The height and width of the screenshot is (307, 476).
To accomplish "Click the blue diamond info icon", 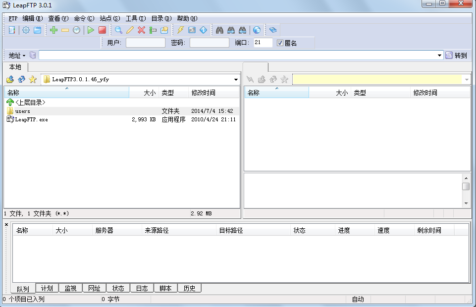I will (x=204, y=30).
